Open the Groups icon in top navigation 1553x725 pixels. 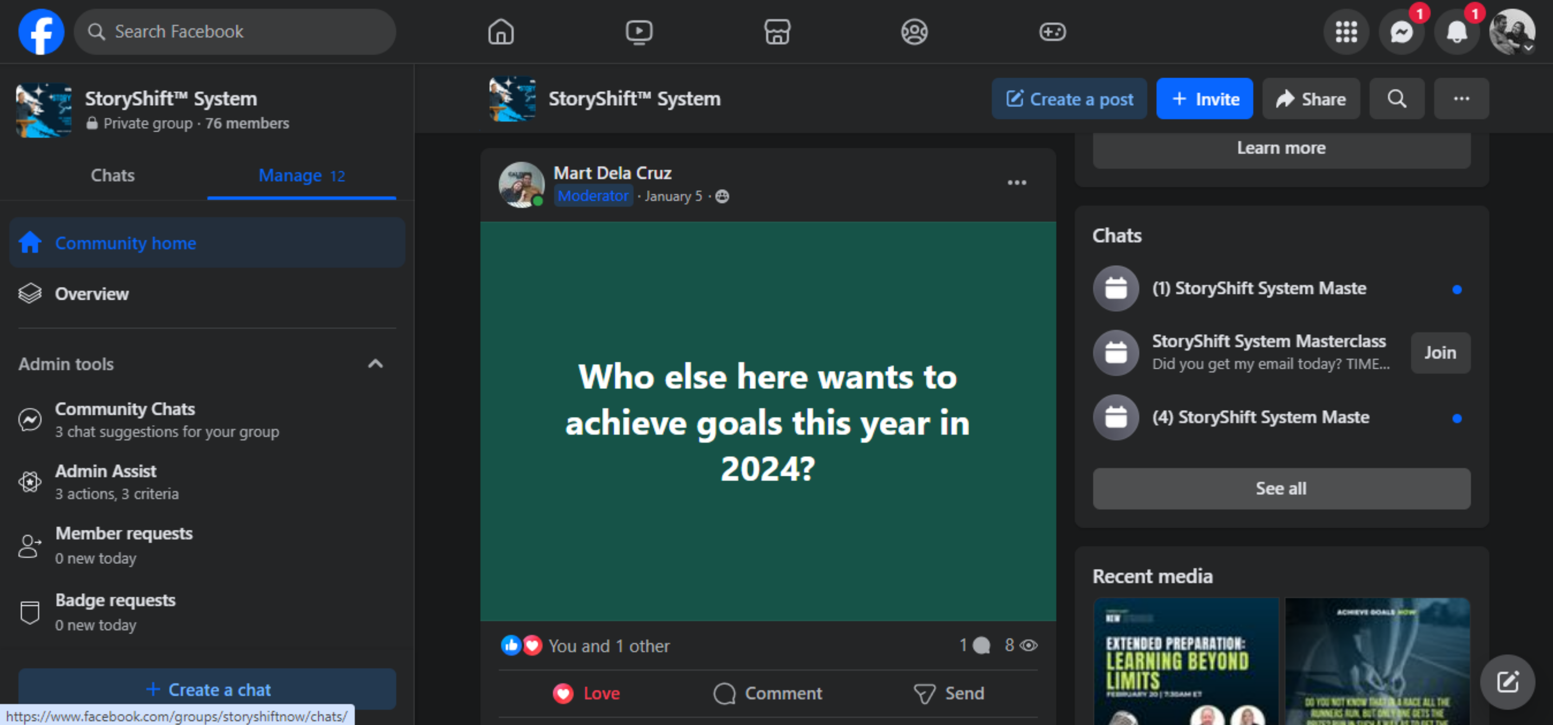914,31
